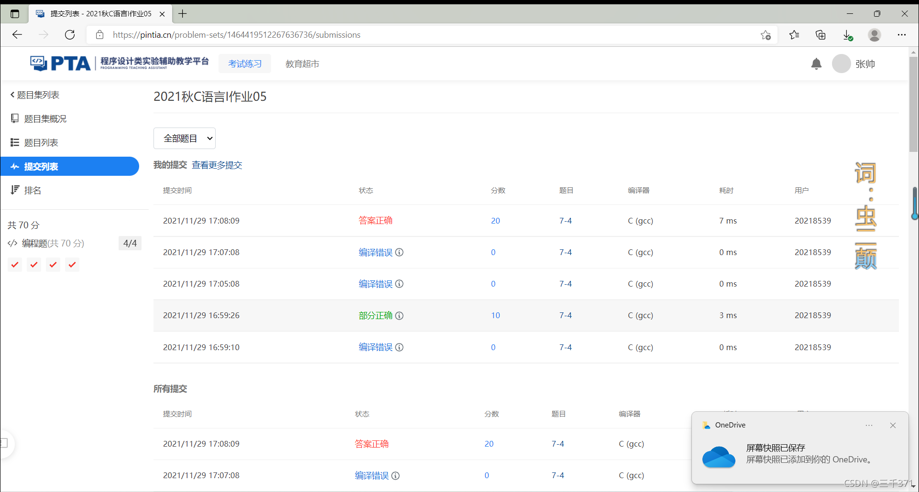The width and height of the screenshot is (919, 492).
Task: Click the user avatar next to 张帅
Action: tap(842, 64)
